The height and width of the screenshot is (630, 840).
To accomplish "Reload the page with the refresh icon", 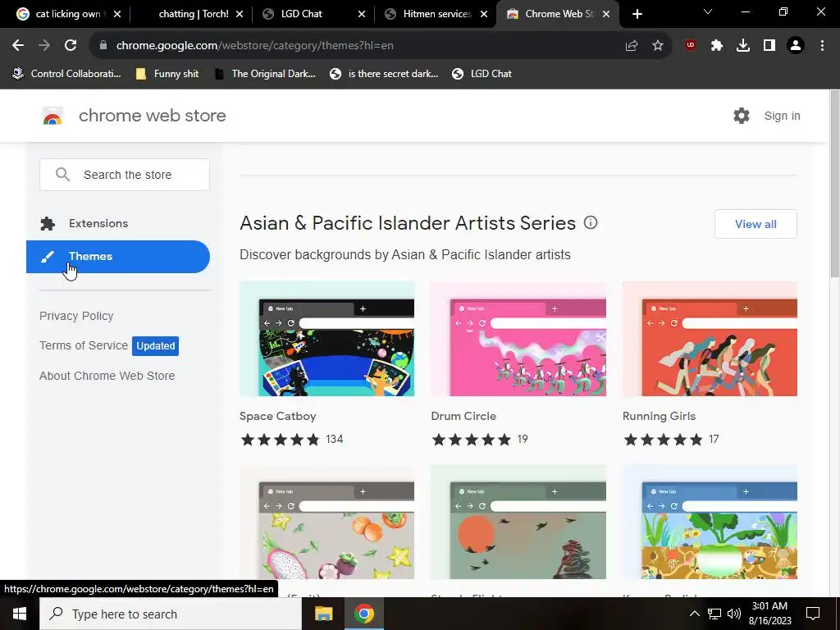I will coord(71,46).
